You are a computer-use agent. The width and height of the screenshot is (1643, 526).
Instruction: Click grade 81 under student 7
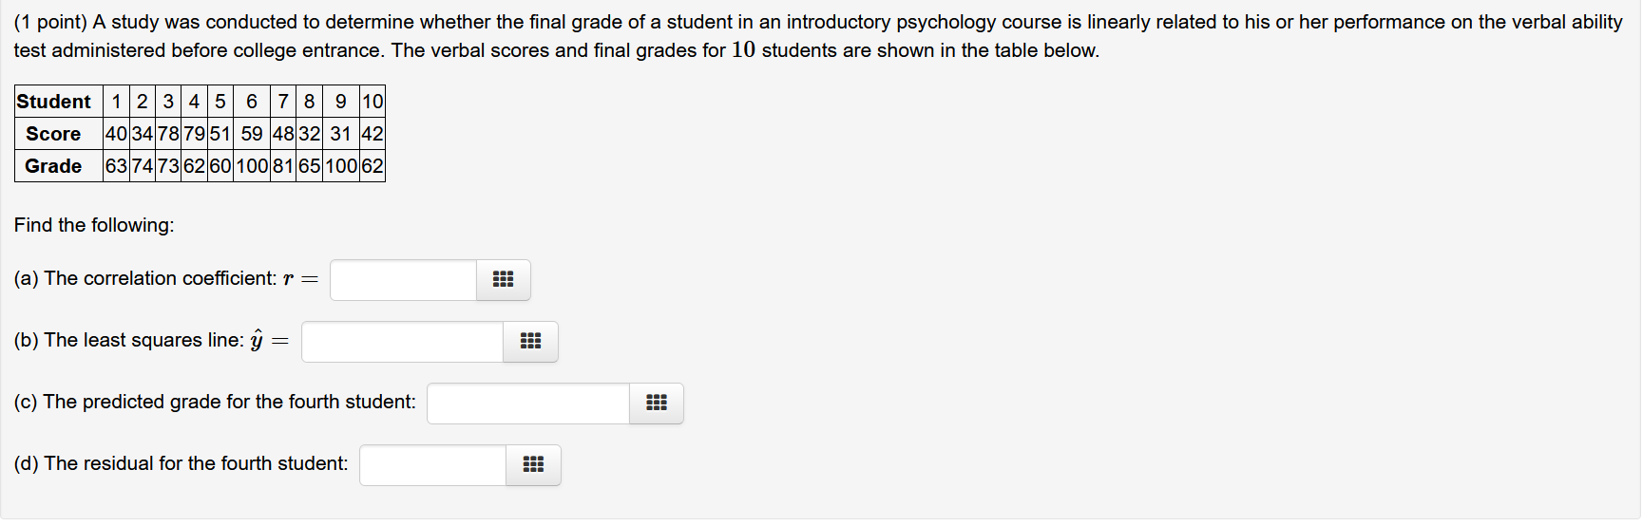pos(282,166)
